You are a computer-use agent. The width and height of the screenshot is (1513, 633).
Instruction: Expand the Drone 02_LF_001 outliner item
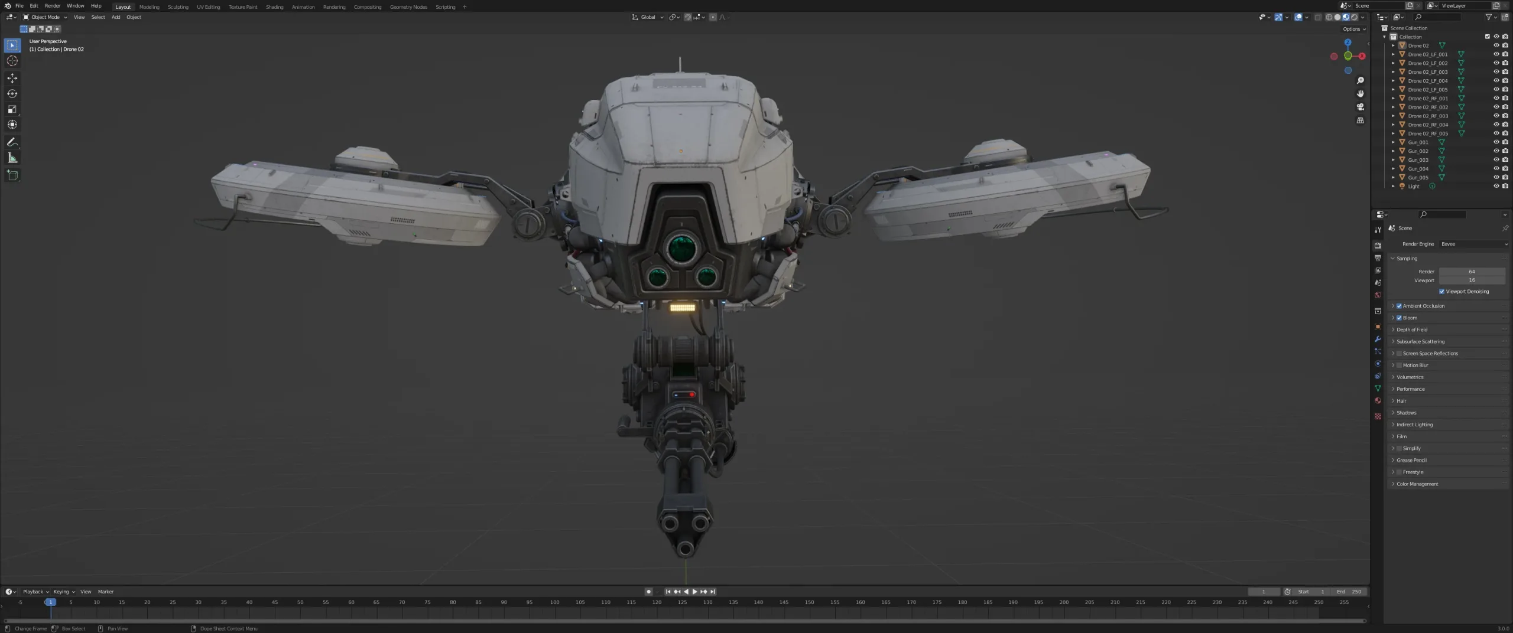pos(1393,54)
